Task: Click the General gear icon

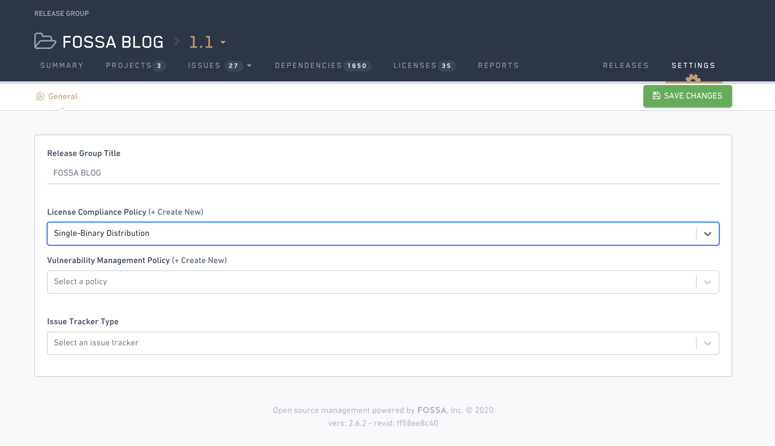Action: [40, 96]
